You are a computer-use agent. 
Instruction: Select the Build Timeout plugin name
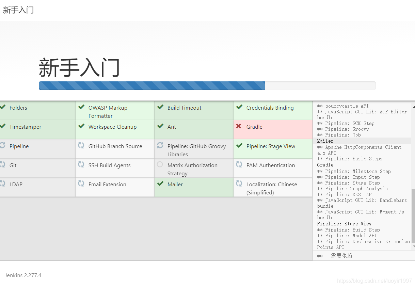185,108
